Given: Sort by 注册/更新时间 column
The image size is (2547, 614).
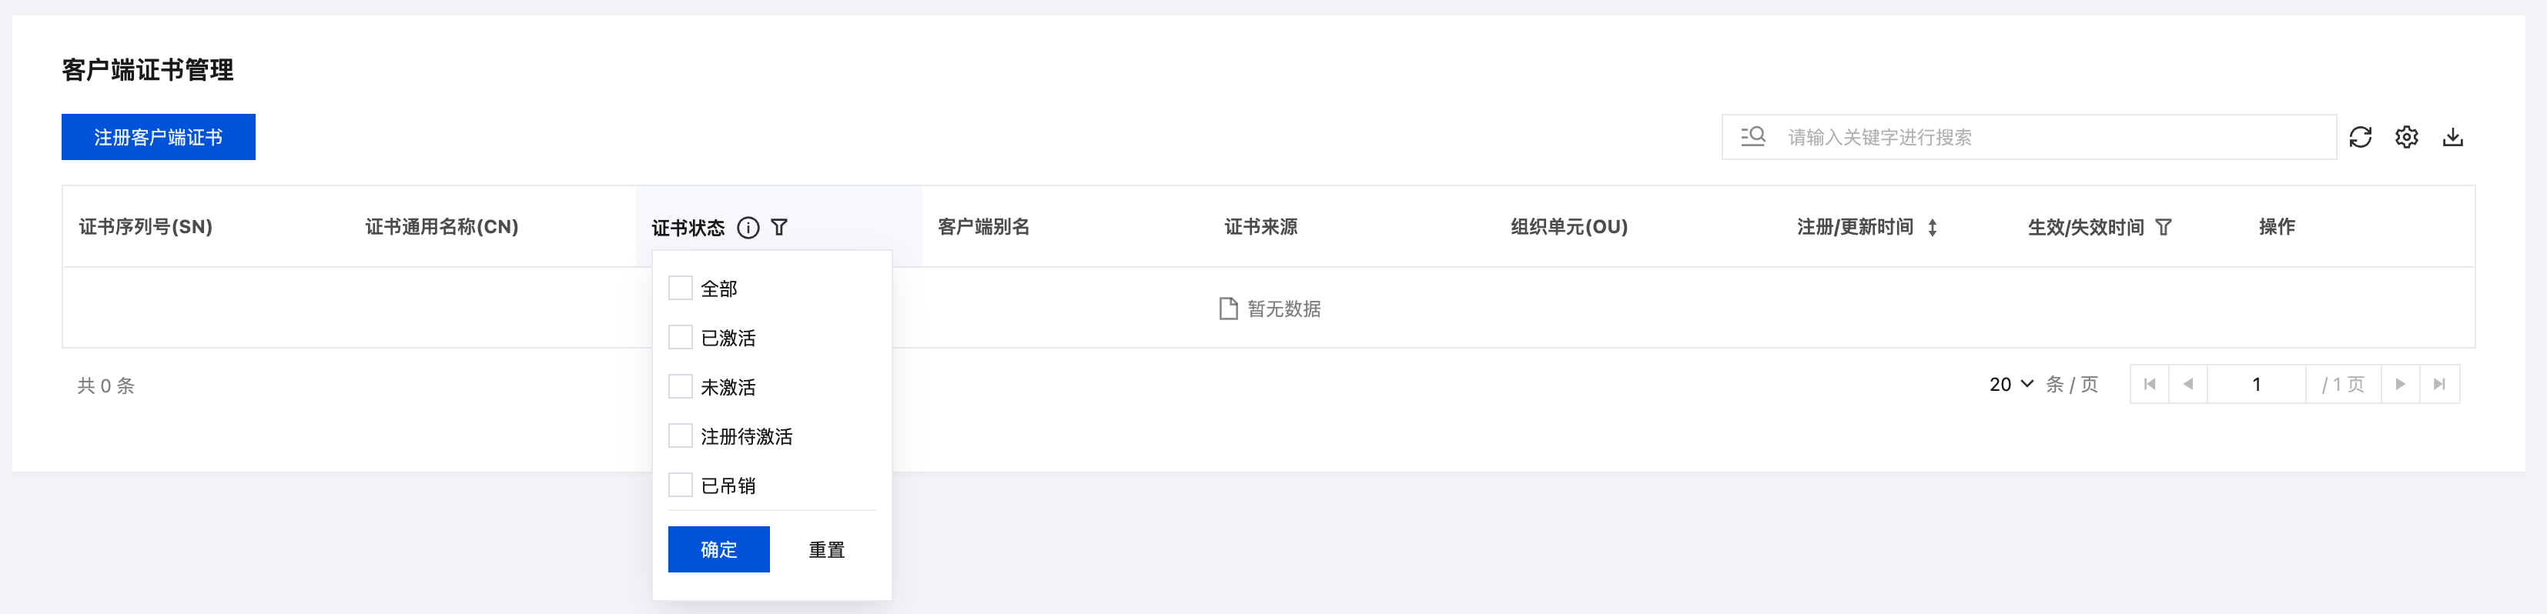Looking at the screenshot, I should coord(1932,228).
